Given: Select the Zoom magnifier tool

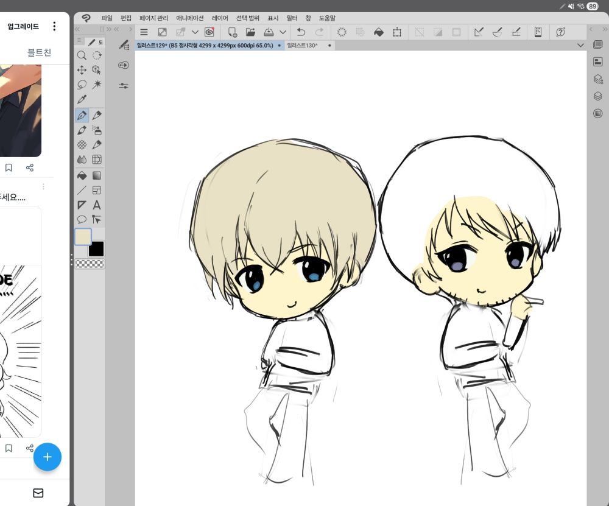Looking at the screenshot, I should tap(82, 55).
